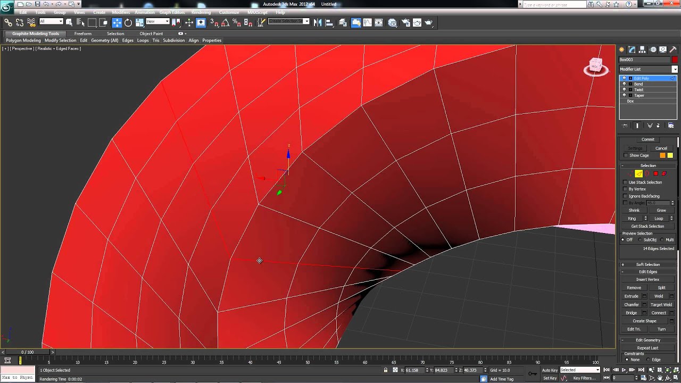Toggle the Bend modifier lightbulb
Viewport: 681px width, 383px height.
click(x=625, y=84)
